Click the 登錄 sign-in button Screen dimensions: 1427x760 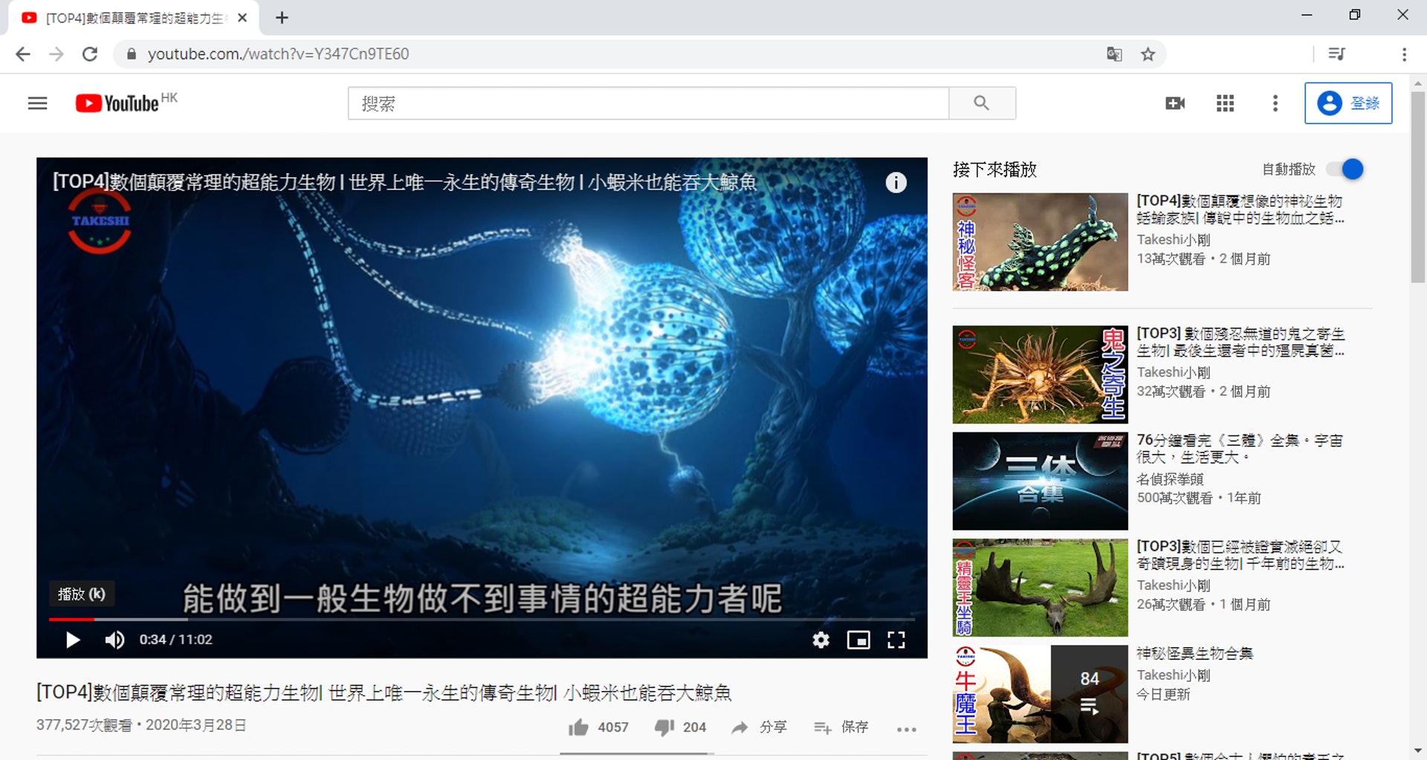(1348, 103)
